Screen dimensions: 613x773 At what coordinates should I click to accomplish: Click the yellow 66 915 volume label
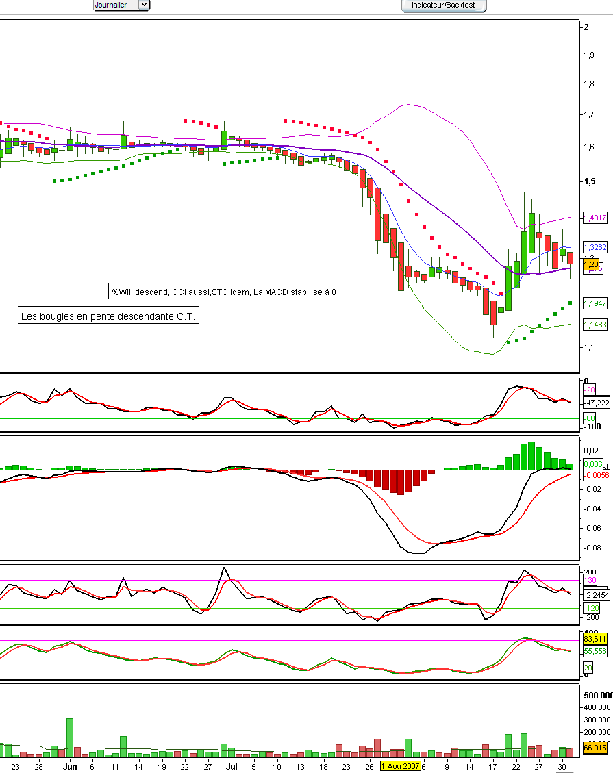tap(595, 748)
